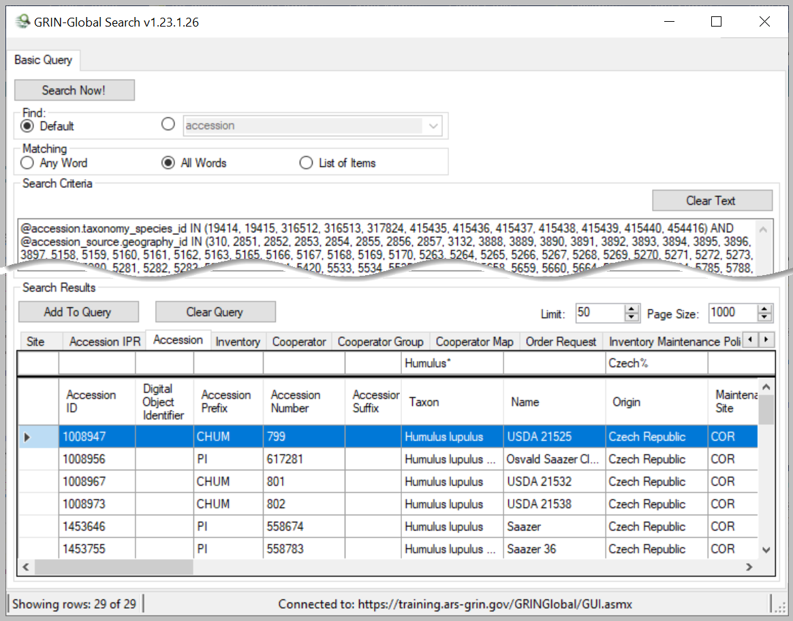Click the Digital Object Identifier column header
Screen dimensions: 793x621
[165, 402]
